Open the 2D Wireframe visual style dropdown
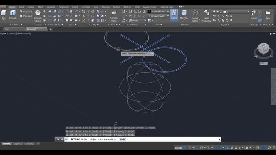276x155 pixels. pos(158,12)
